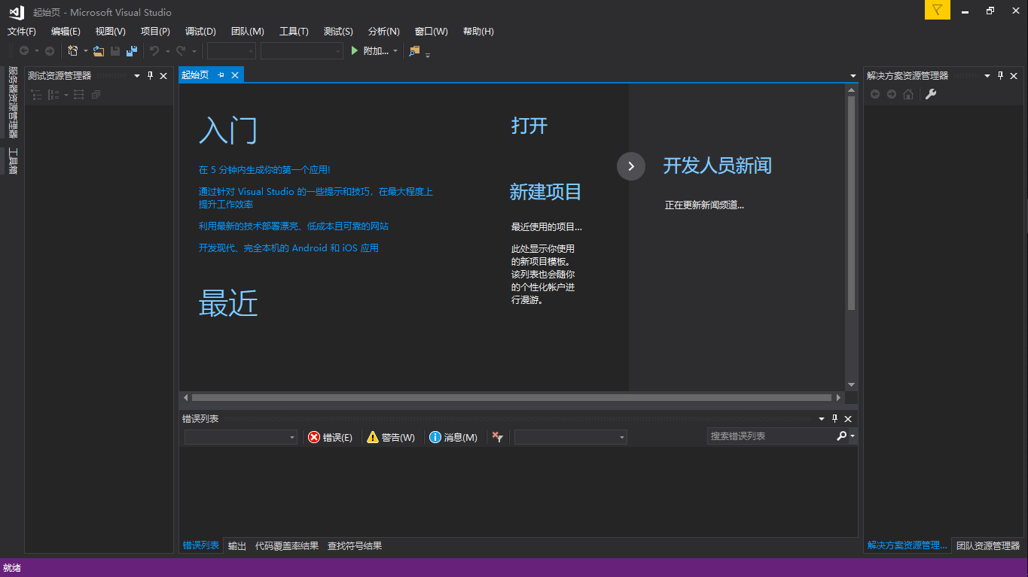Screen dimensions: 1028x577
Task: Open the 文件(F) menu
Action: tap(22, 32)
